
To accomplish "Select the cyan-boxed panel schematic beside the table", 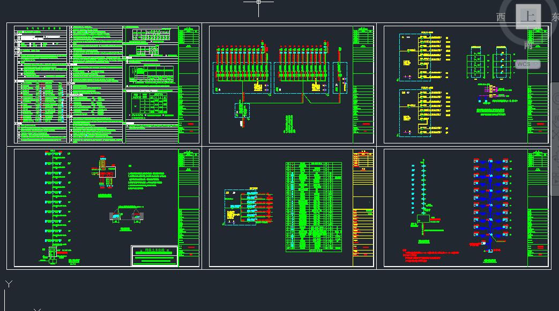I will (x=249, y=206).
